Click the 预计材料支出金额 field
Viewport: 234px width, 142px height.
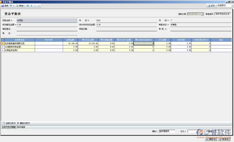point(127,25)
